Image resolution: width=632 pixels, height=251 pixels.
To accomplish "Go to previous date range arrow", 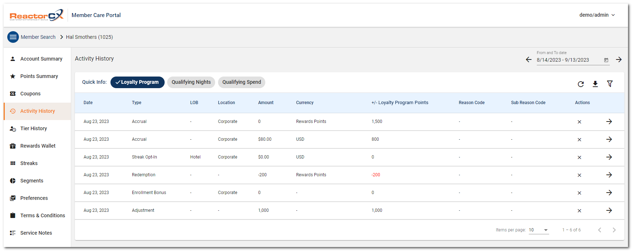I will click(x=528, y=60).
